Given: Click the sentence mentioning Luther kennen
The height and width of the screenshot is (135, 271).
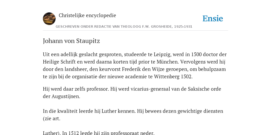Looking at the screenshot, I should (89, 111).
